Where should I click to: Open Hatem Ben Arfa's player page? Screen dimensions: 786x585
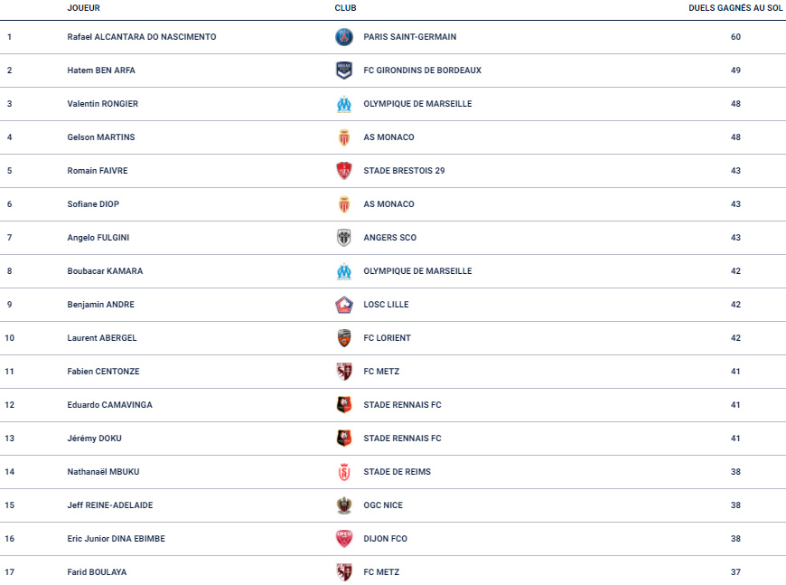(x=101, y=71)
